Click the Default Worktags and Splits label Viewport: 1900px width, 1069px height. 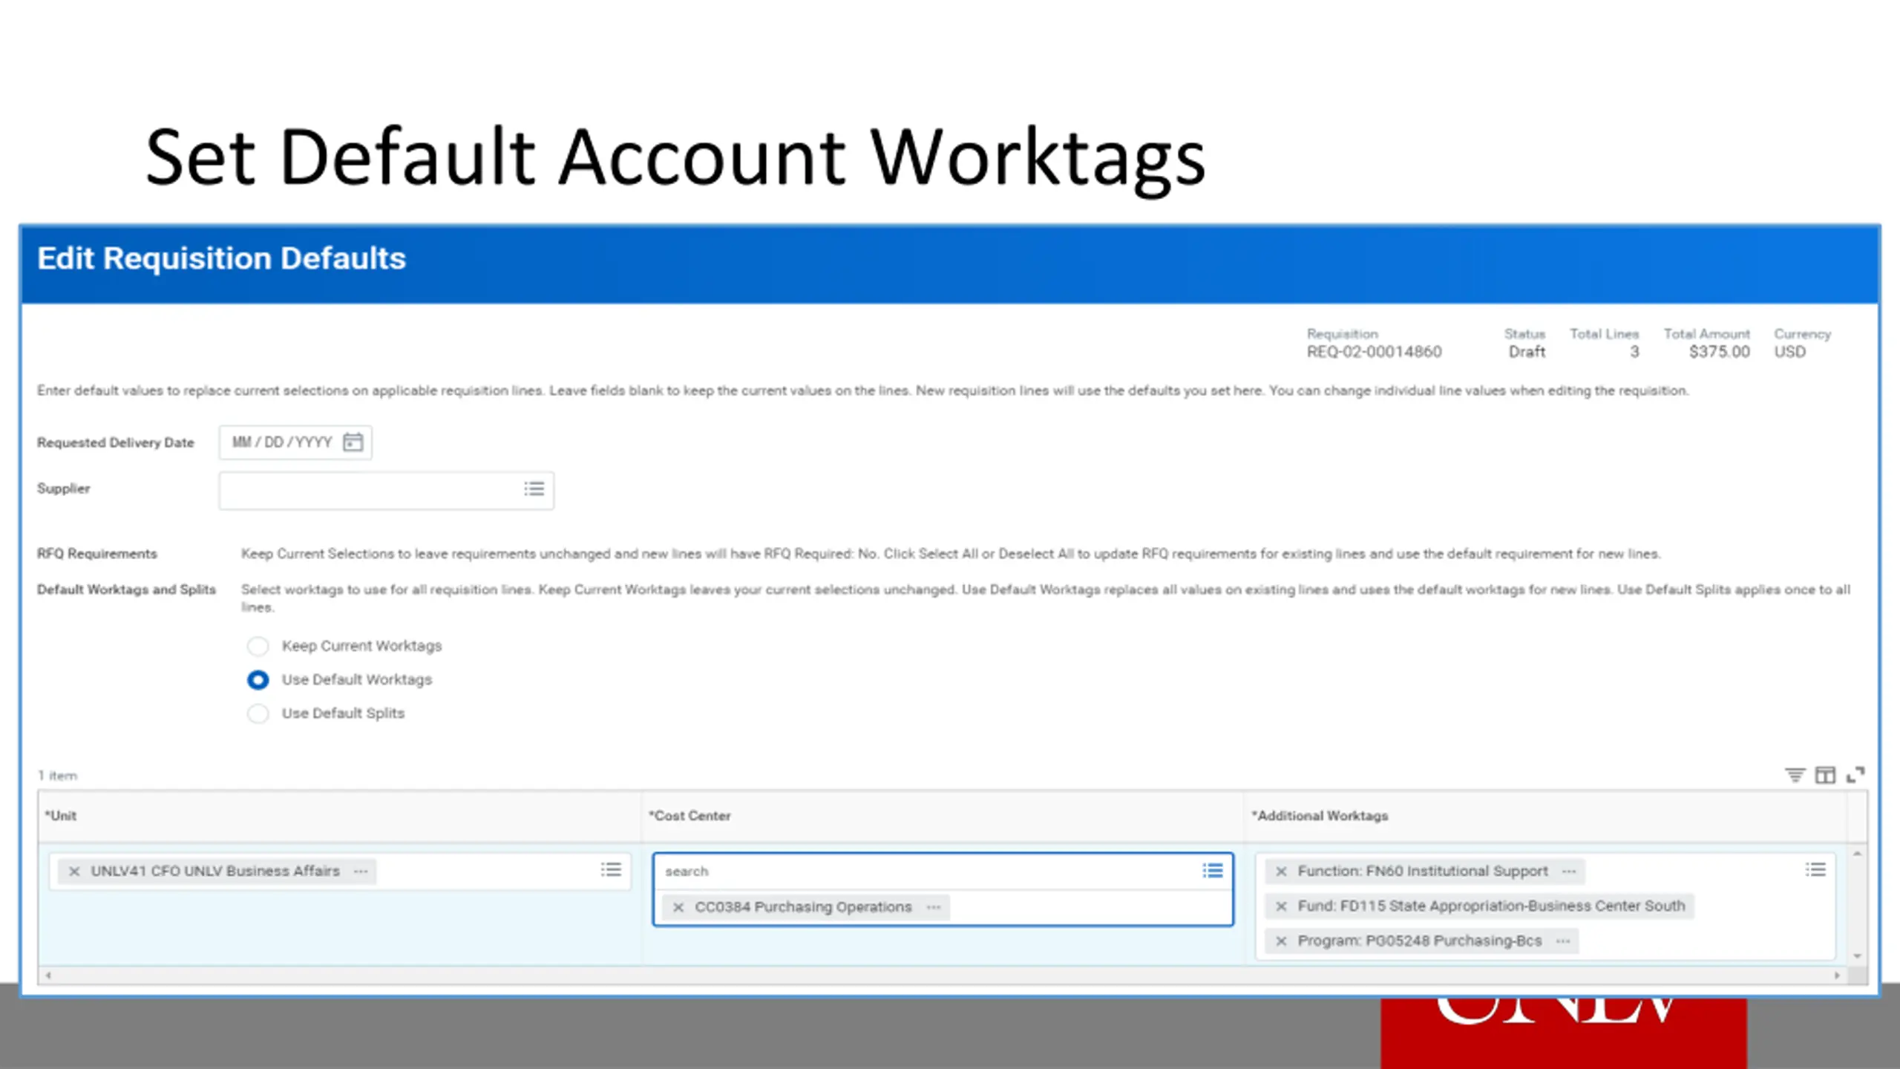pos(126,589)
